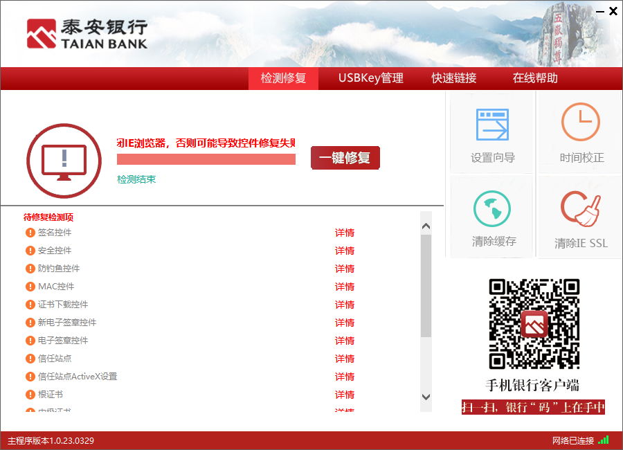The image size is (623, 450).
Task: Open the 在线帮助 tab
Action: point(535,78)
